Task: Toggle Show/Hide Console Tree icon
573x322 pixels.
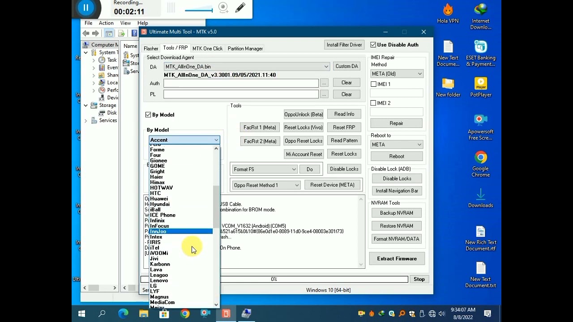Action: click(109, 34)
